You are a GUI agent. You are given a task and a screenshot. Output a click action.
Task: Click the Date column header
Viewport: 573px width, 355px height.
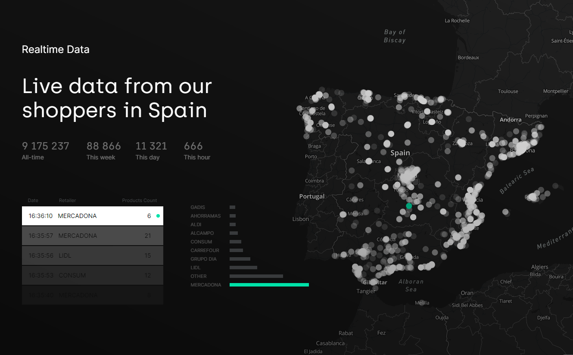click(x=33, y=200)
